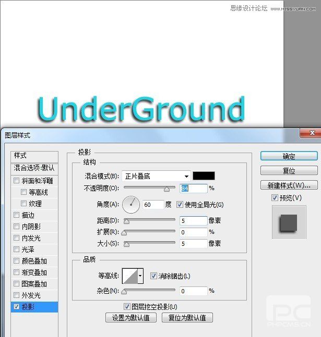The image size is (321, 337).
Task: Click the 距离 distance slider handle
Action: (x=126, y=221)
